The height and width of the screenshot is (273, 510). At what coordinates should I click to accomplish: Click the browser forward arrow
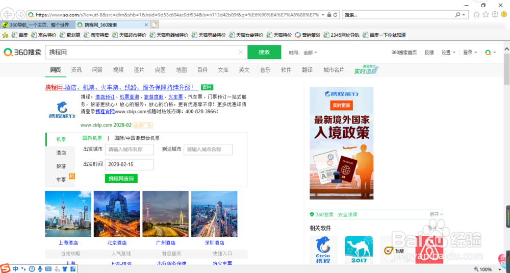click(20, 15)
